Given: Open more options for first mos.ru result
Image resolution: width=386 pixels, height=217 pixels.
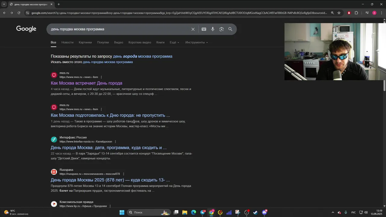Looking at the screenshot, I should coord(101,77).
